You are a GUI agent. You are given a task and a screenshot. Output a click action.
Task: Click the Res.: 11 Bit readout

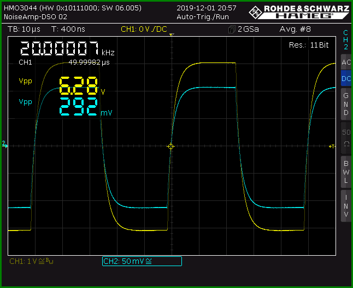point(309,45)
